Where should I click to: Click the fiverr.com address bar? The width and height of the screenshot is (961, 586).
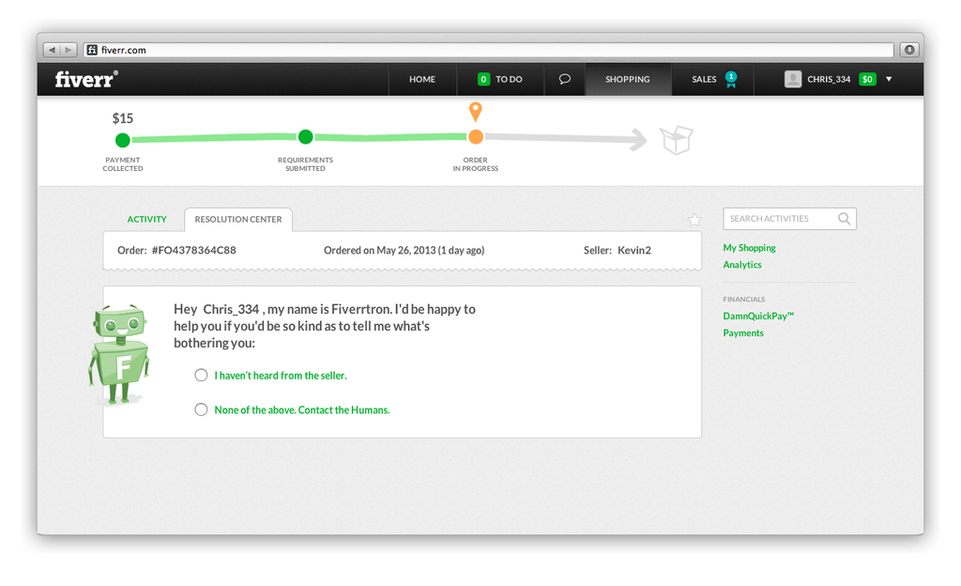[x=488, y=50]
